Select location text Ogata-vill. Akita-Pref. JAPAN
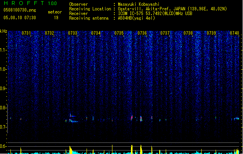 coord(151,9)
